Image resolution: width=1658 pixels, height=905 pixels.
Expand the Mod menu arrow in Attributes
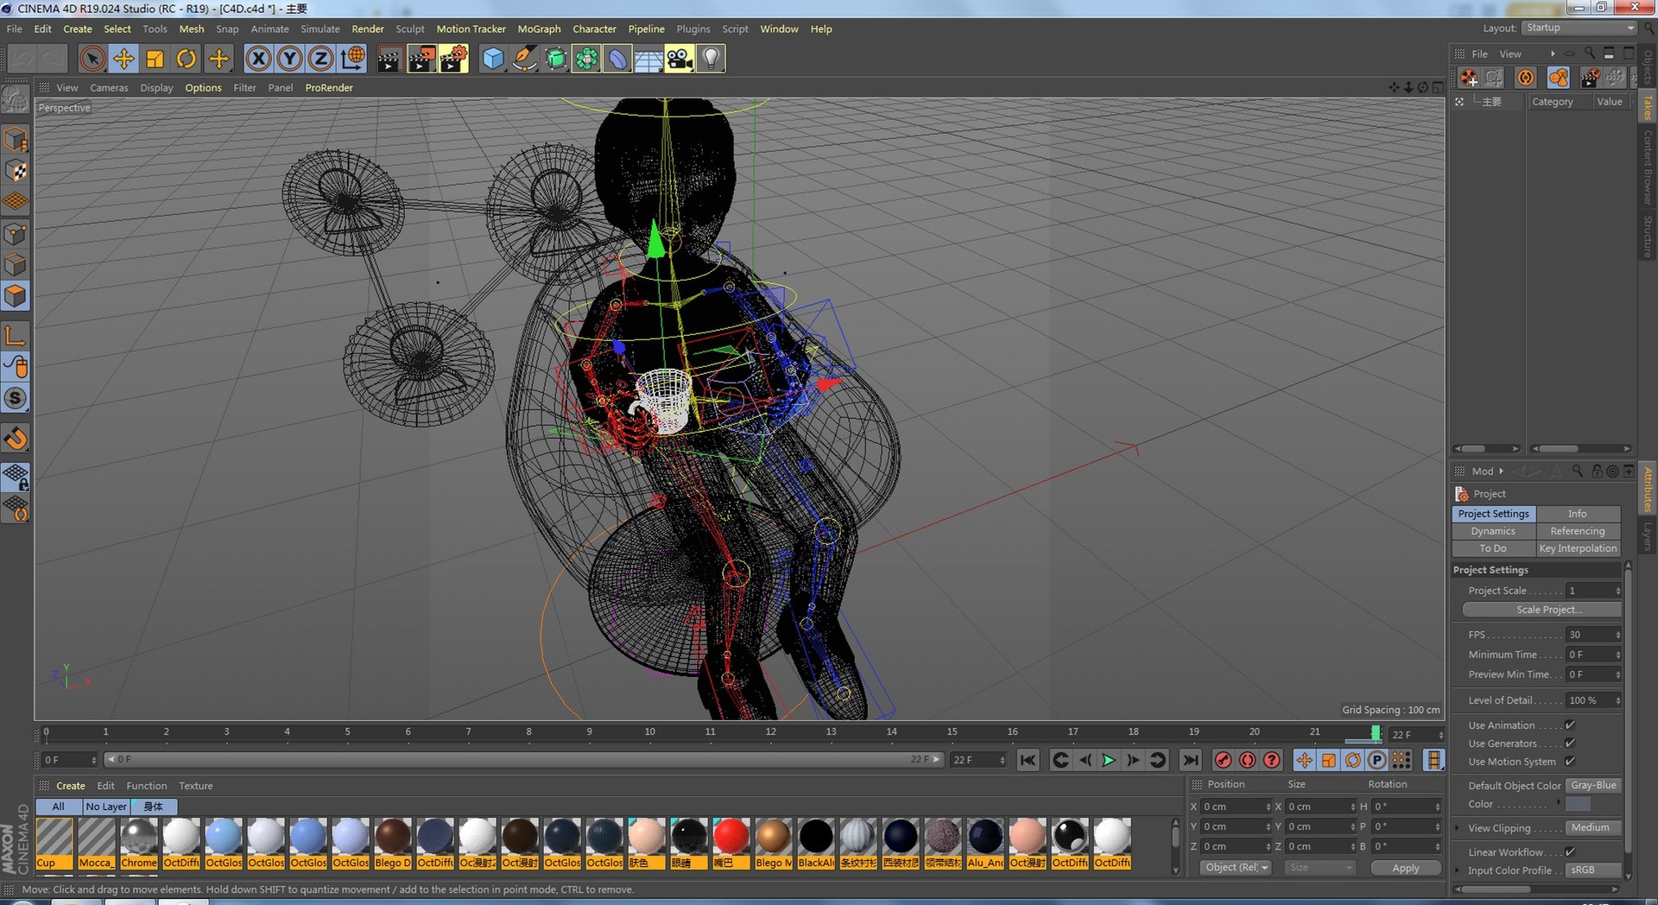[1501, 471]
